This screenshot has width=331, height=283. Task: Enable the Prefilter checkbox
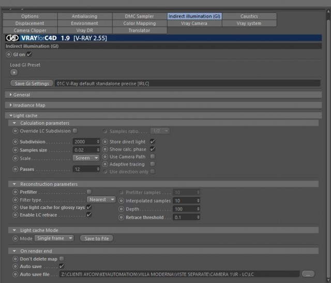coord(89,192)
